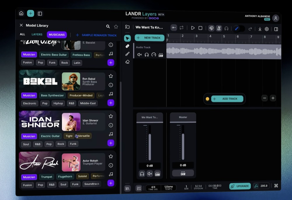Change the 4/4 time signature
This screenshot has height=200, width=292.
pos(153,188)
